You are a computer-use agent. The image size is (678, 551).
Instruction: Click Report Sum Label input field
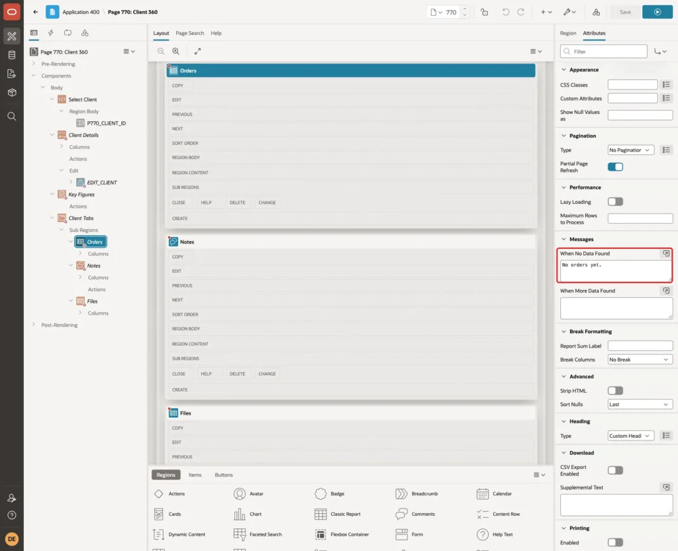click(640, 346)
